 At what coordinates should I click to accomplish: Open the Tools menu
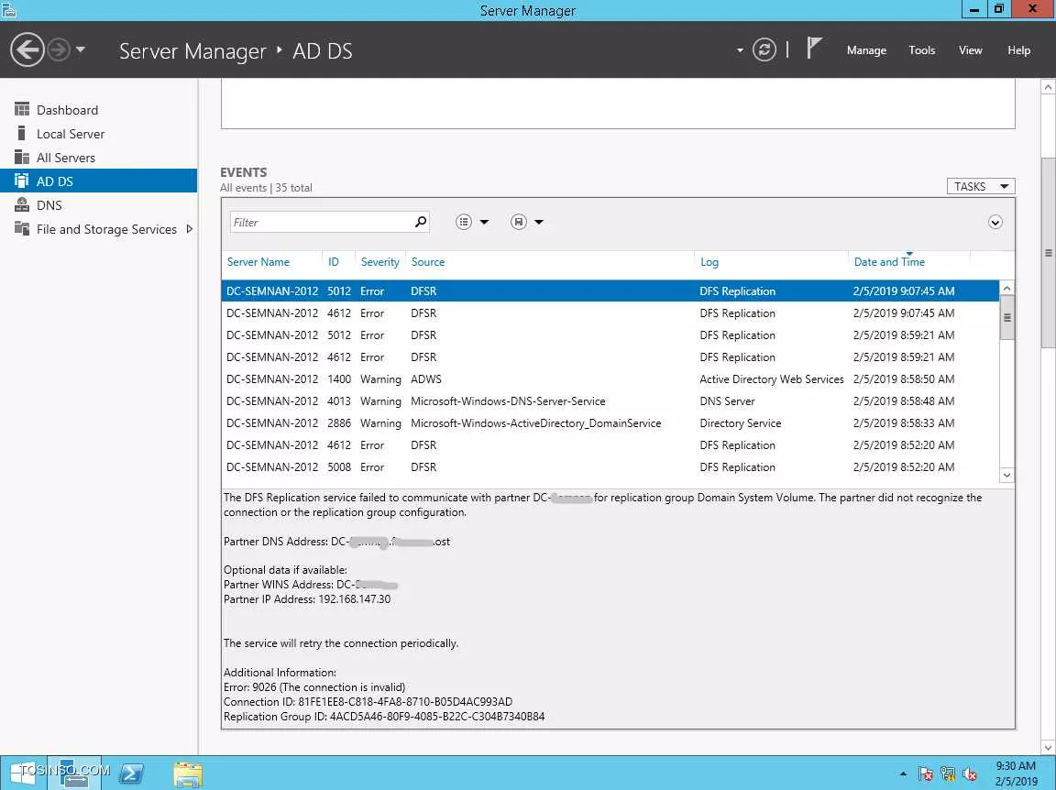[x=921, y=50]
